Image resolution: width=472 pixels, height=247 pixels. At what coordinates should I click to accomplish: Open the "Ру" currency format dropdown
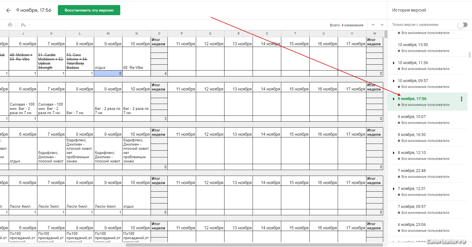tap(25, 25)
